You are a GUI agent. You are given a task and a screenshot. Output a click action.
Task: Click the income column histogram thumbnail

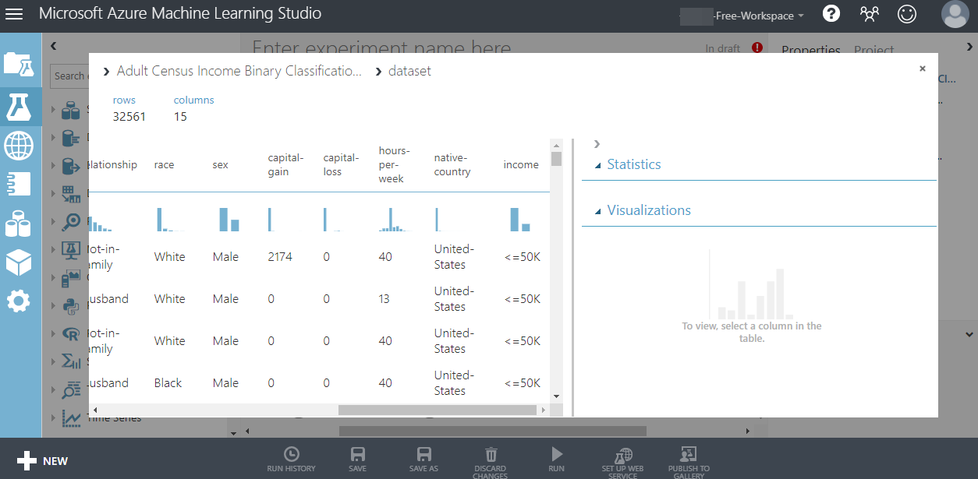[x=520, y=219]
